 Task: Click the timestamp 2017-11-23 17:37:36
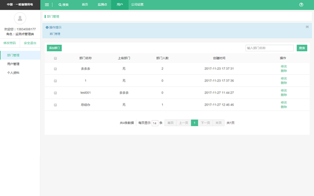coord(219,80)
